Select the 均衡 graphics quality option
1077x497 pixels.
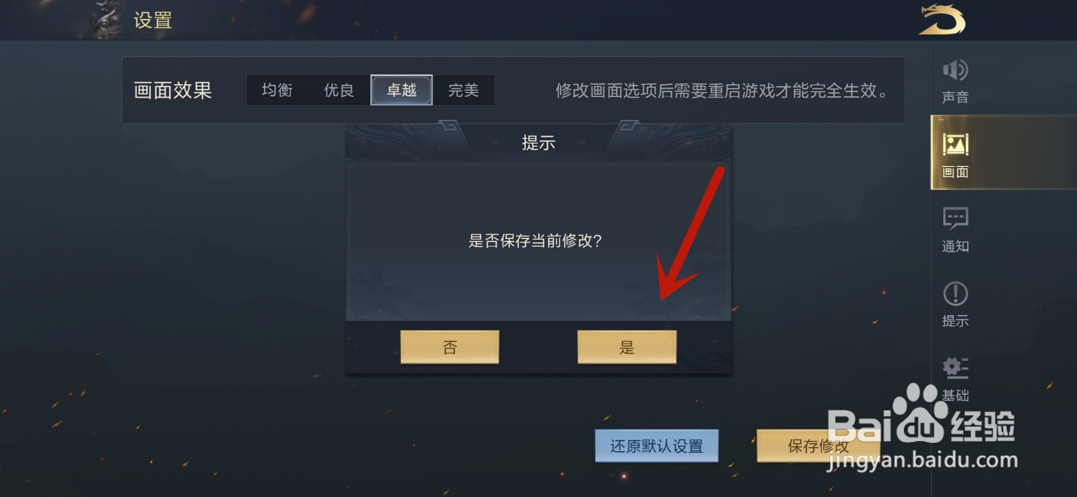click(x=277, y=90)
